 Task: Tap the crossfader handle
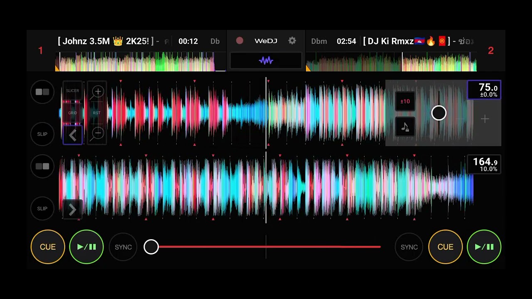151,247
